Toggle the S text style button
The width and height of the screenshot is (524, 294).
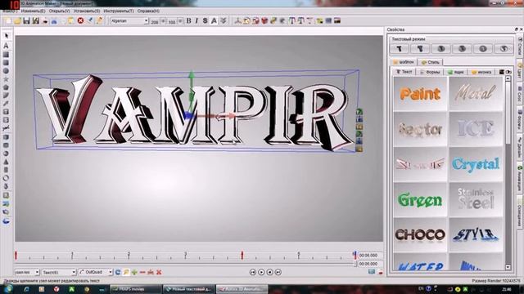pos(206,20)
